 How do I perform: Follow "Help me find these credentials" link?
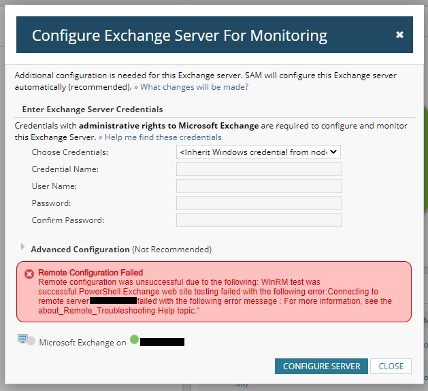160,137
